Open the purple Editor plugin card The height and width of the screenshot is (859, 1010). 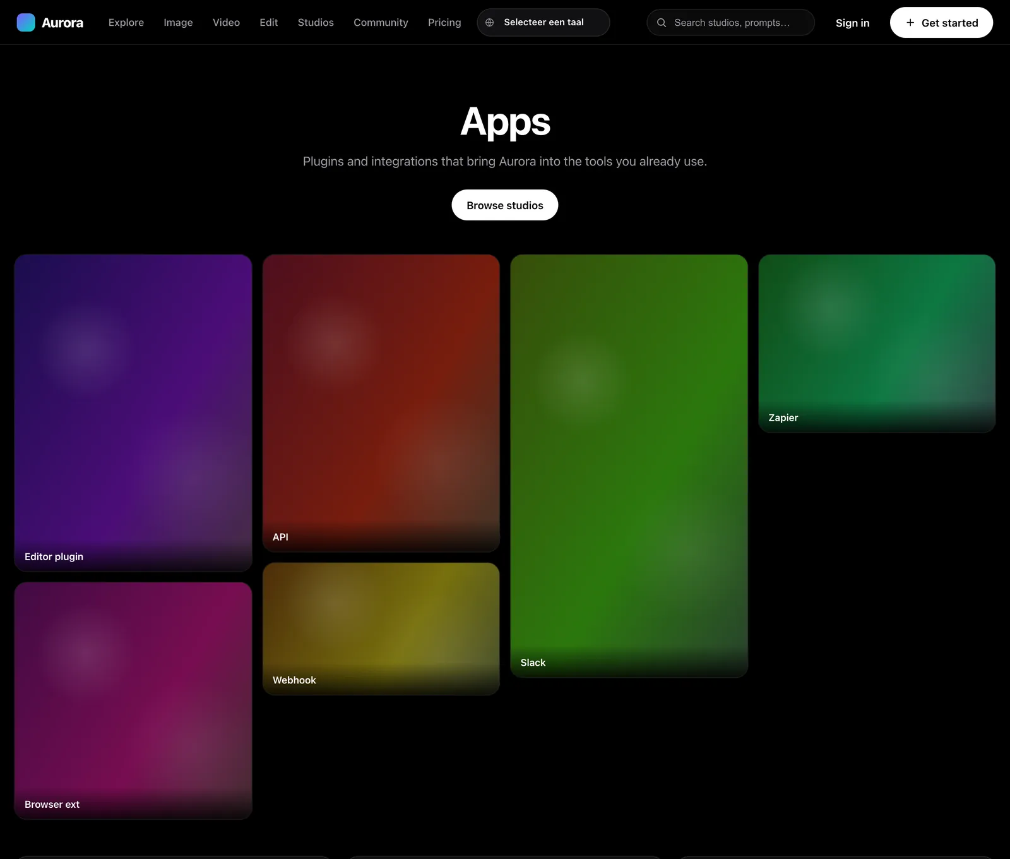(133, 413)
